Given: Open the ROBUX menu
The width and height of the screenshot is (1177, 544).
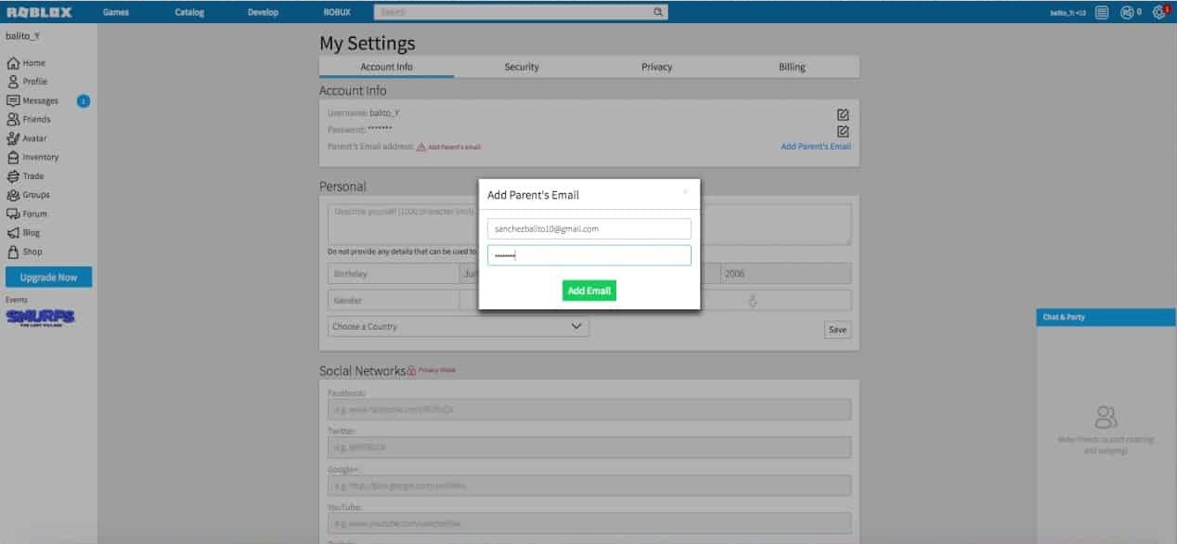Looking at the screenshot, I should tap(336, 12).
